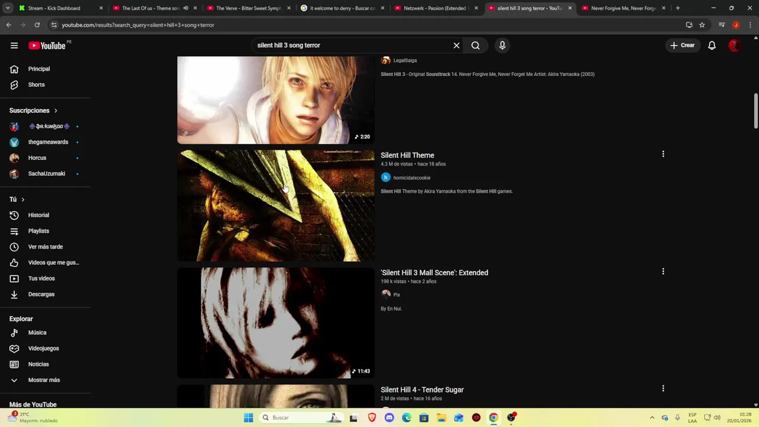
Task: Open the Pix channel link
Action: pyautogui.click(x=397, y=295)
